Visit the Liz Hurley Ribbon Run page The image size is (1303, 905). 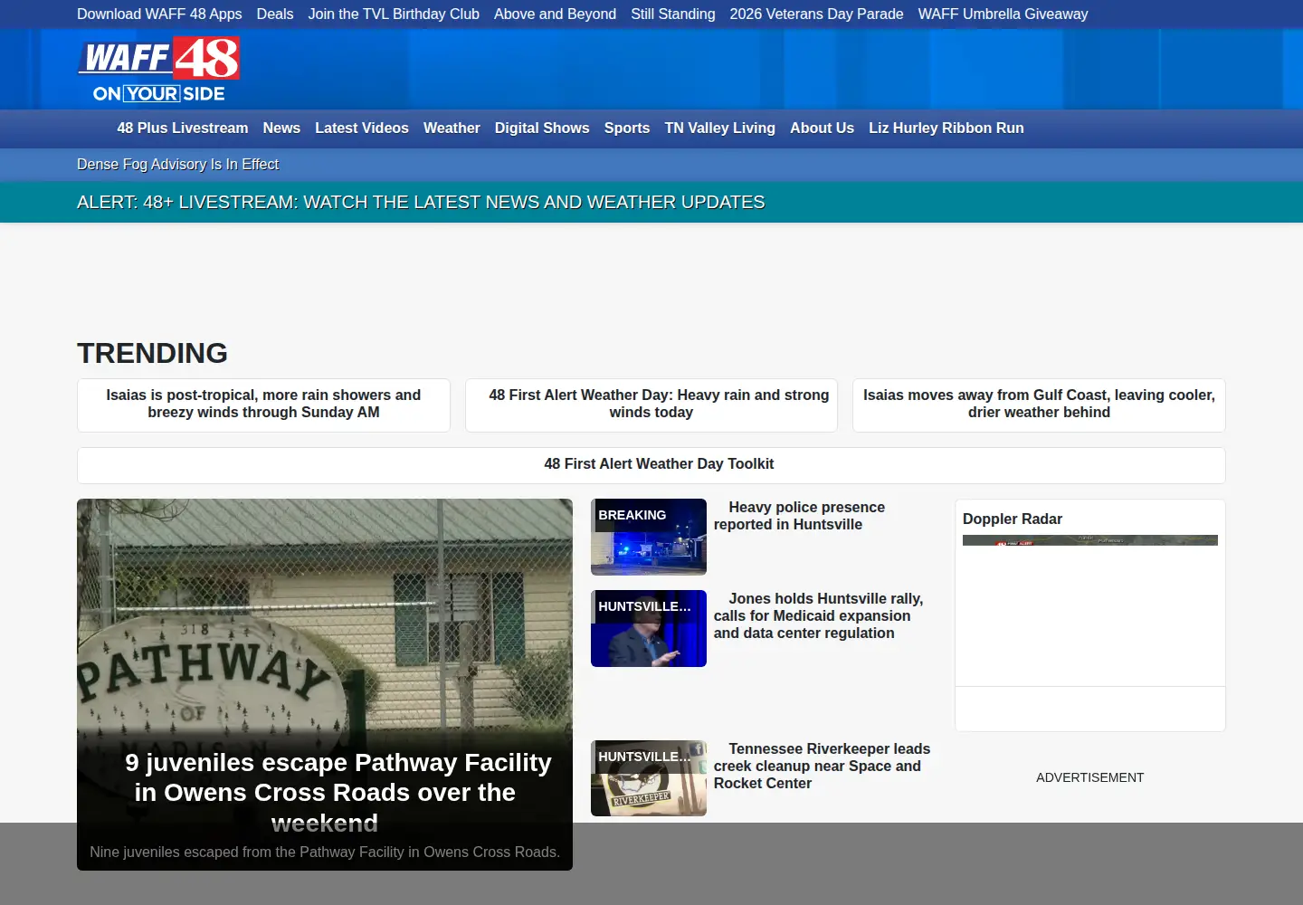[946, 129]
